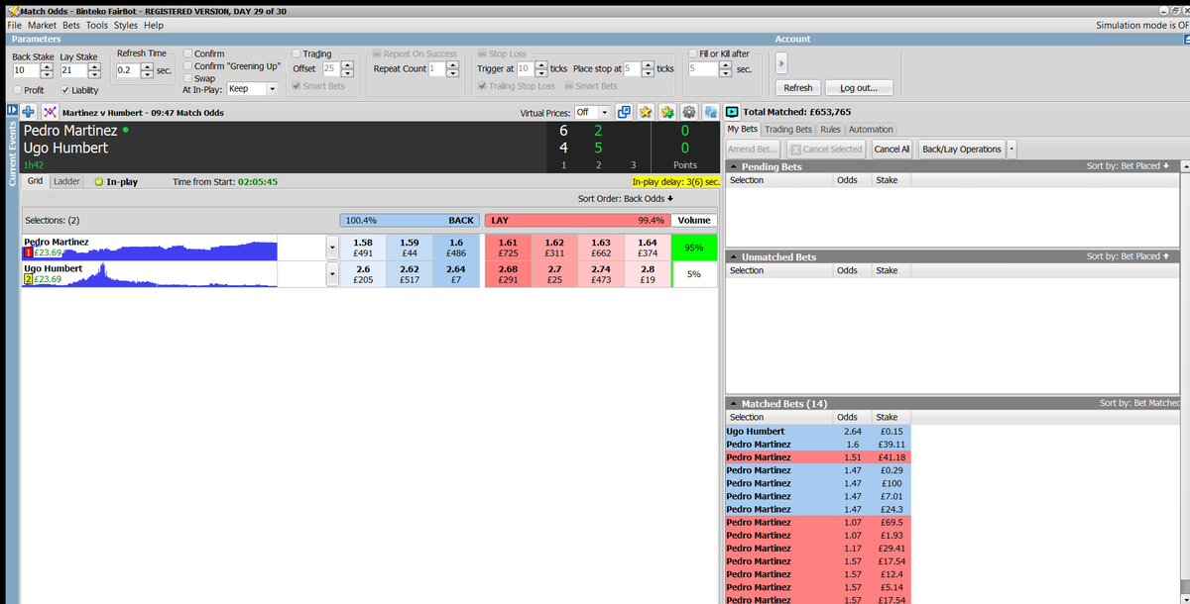Click the Volume column header

[x=693, y=220]
